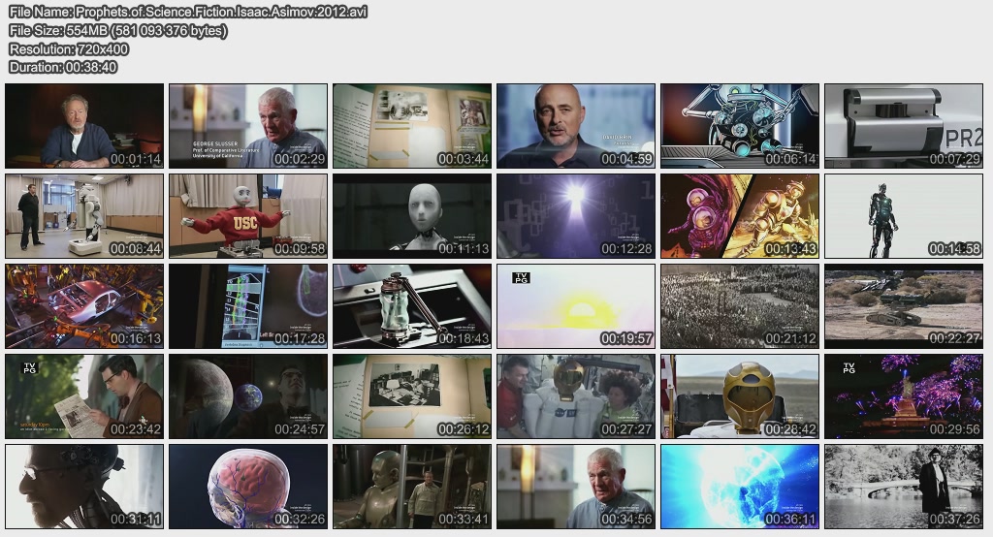The height and width of the screenshot is (537, 993).
Task: Click the glass canister frame 00:18:43
Action: coord(412,306)
